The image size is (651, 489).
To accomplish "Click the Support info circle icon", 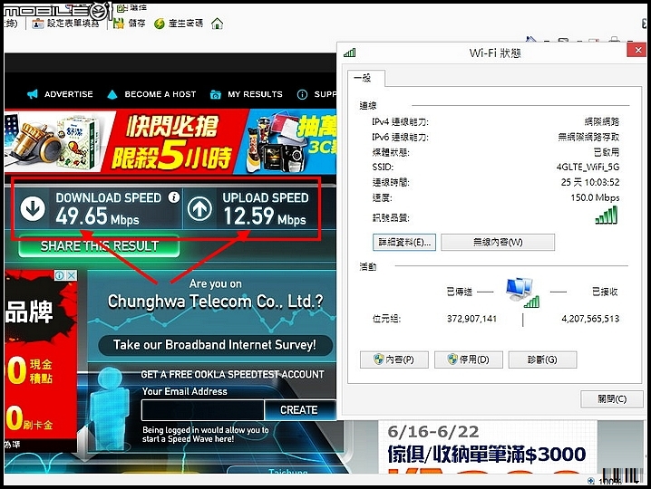I will (x=302, y=94).
